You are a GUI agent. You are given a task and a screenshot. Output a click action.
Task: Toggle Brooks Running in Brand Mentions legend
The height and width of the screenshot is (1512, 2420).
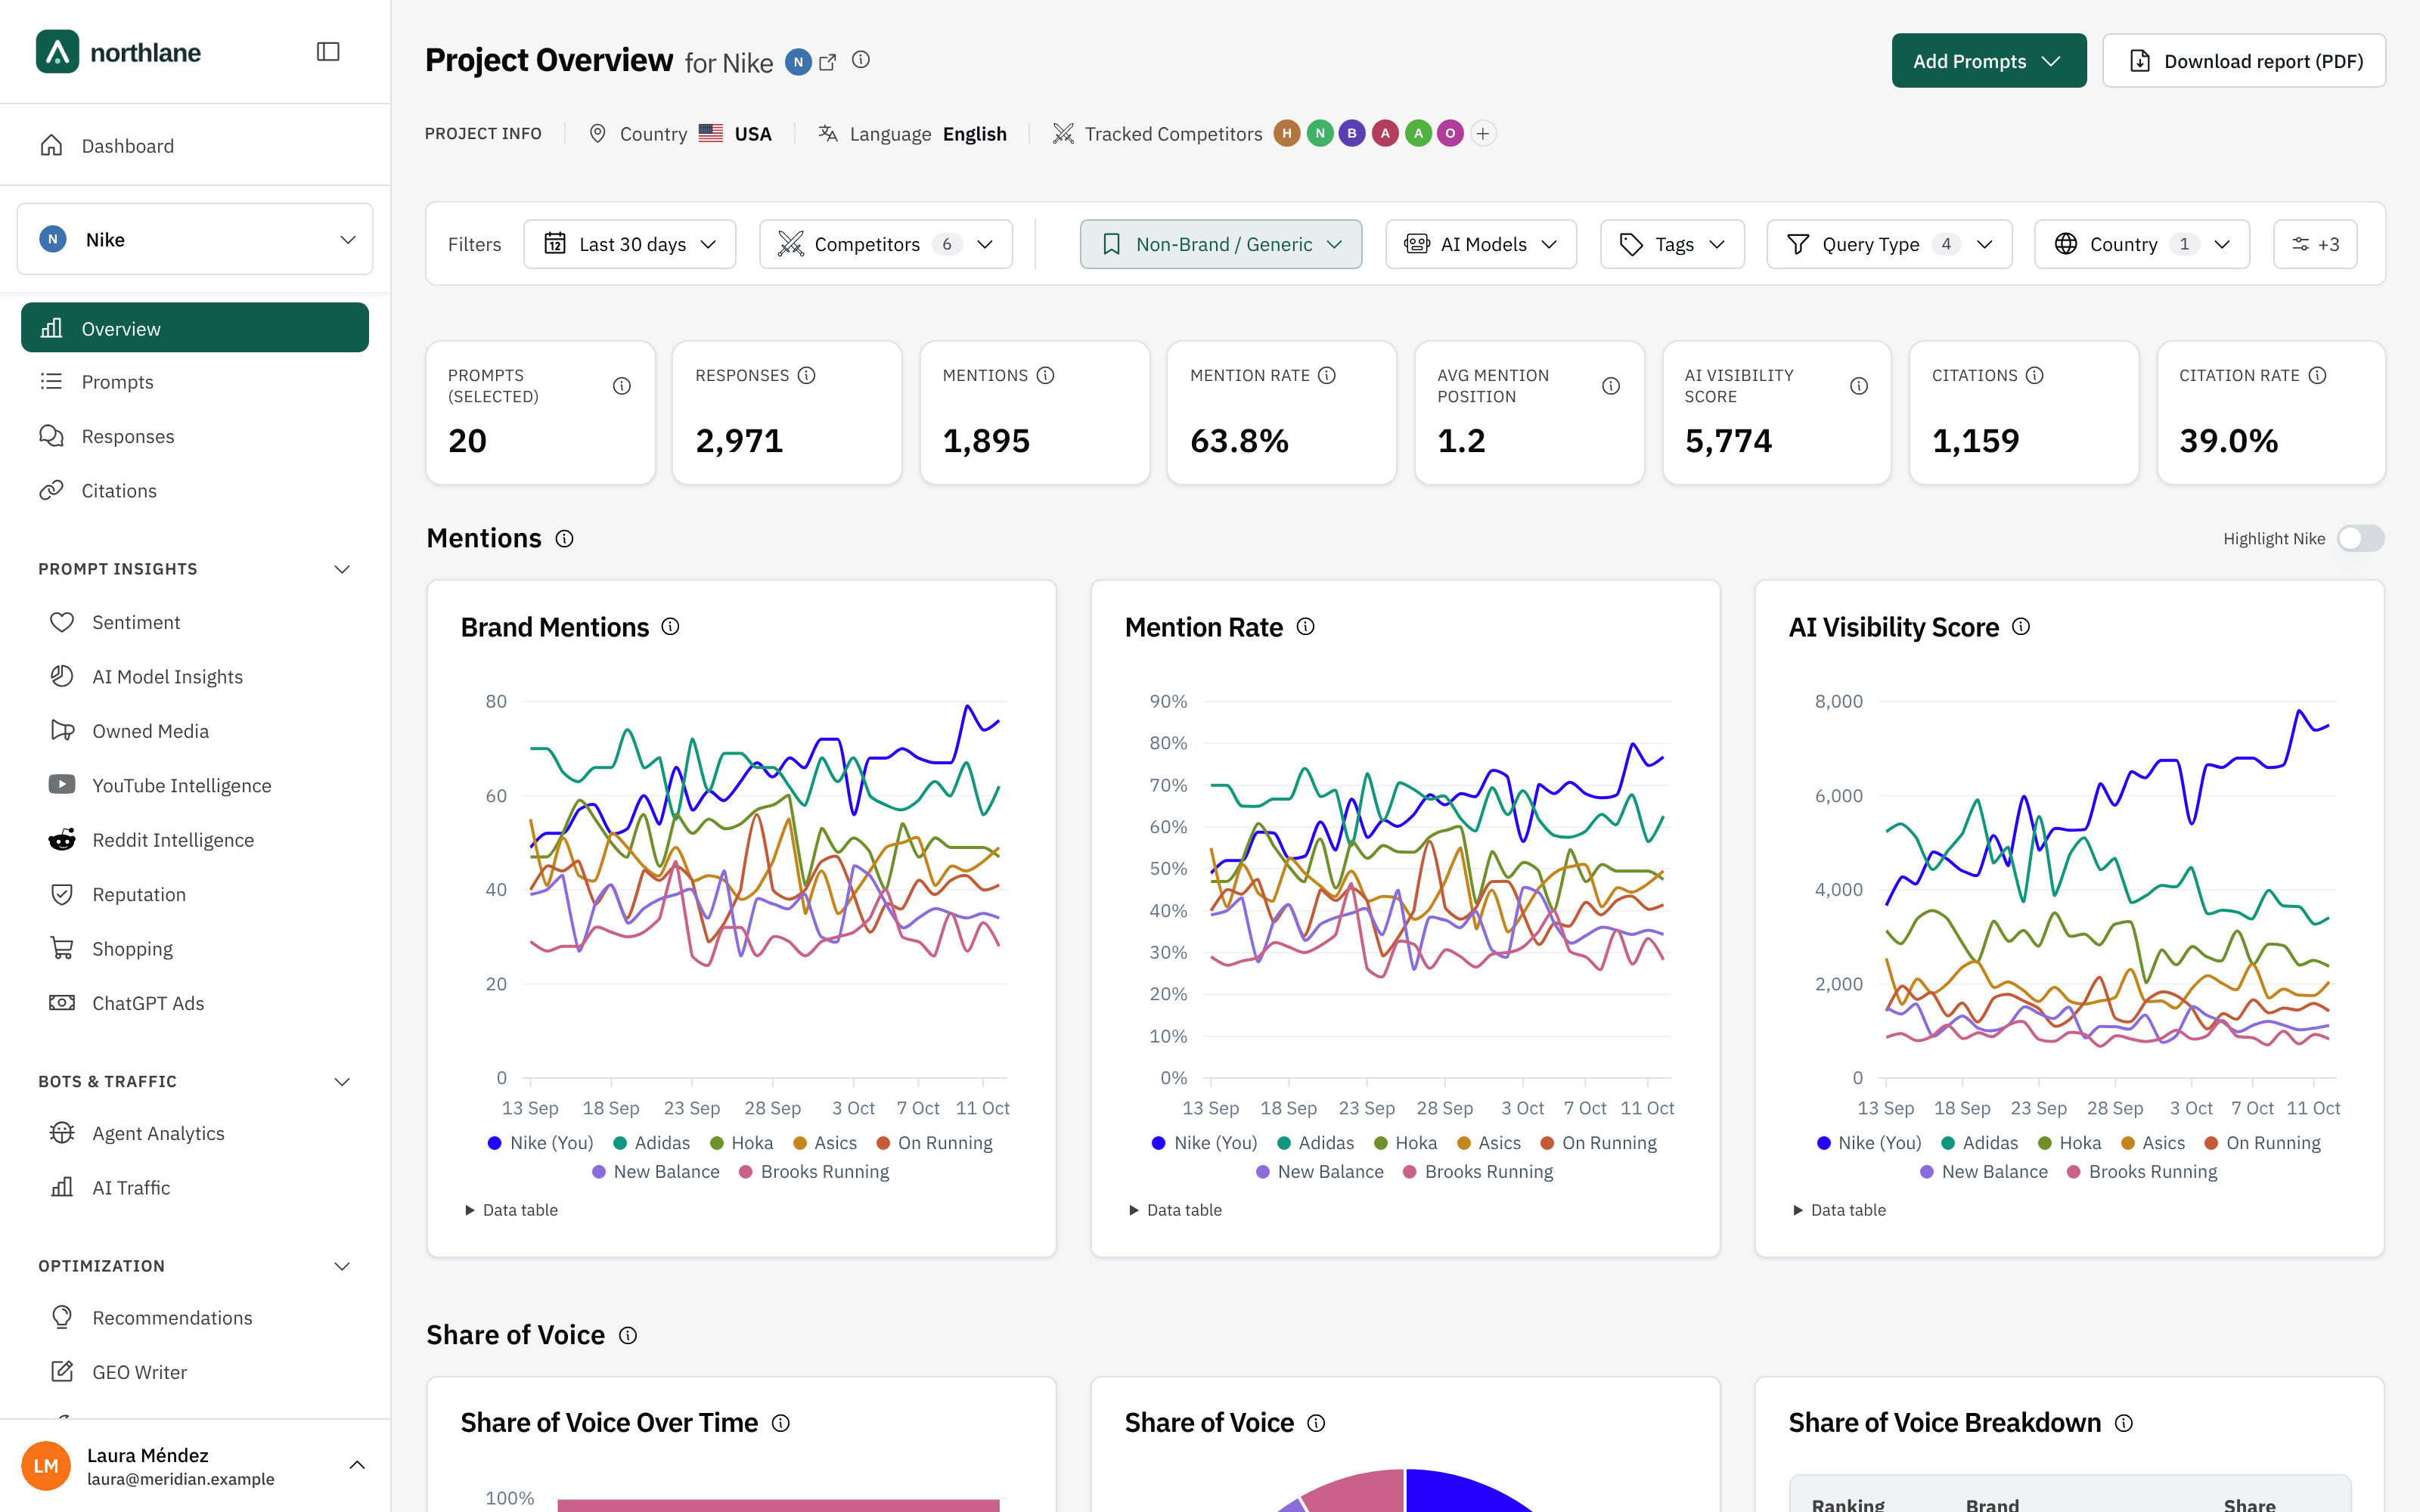pos(813,1172)
